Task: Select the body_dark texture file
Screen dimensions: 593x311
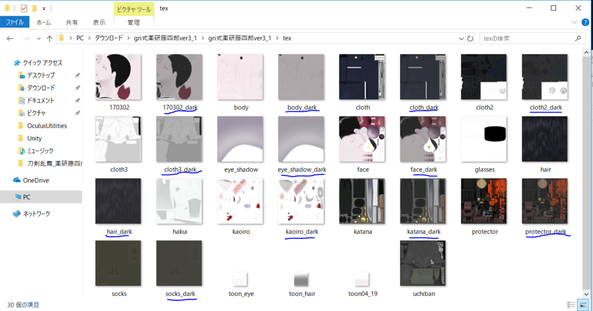Action: pos(301,82)
